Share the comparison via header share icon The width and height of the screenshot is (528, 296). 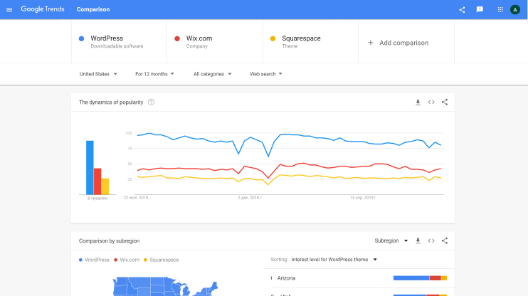coord(462,10)
